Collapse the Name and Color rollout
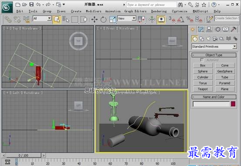The image size is (241, 166). coord(214,97)
